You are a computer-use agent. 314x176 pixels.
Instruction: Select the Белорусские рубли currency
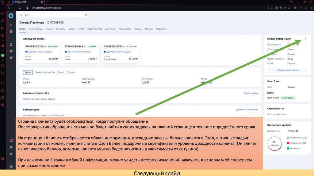click(44, 72)
